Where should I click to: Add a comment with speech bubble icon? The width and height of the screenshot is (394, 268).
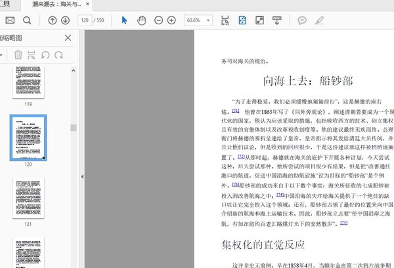pyautogui.click(x=302, y=20)
